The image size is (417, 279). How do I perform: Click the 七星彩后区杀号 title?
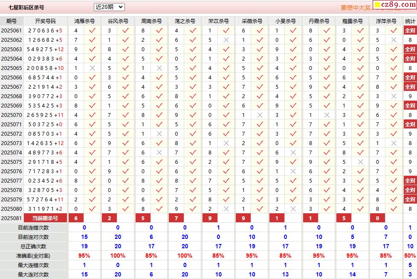[26, 7]
